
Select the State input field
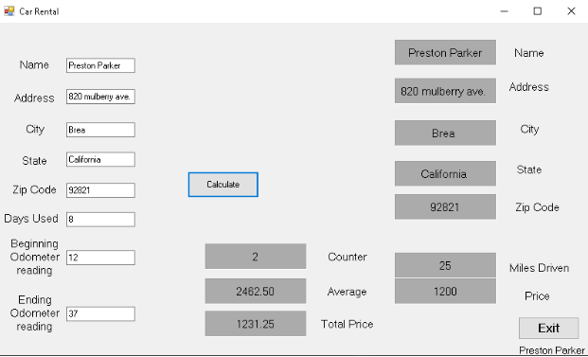tap(100, 159)
